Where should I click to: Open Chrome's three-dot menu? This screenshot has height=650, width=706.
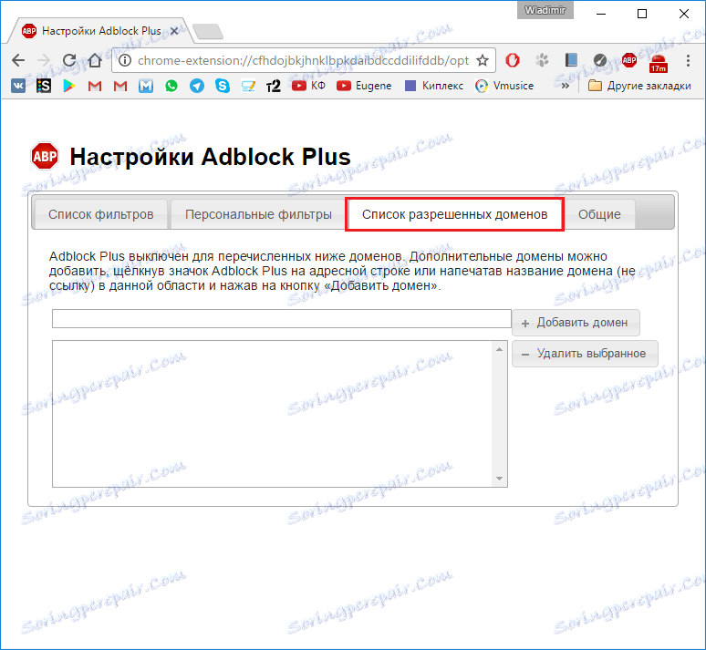(x=688, y=60)
